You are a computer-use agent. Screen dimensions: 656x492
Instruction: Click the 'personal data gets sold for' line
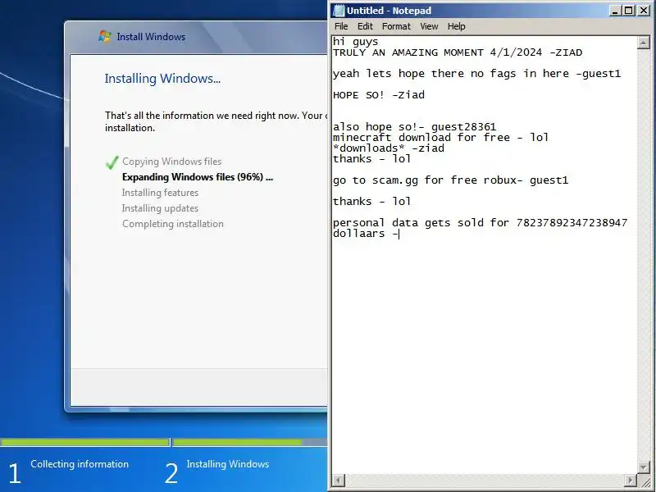480,222
